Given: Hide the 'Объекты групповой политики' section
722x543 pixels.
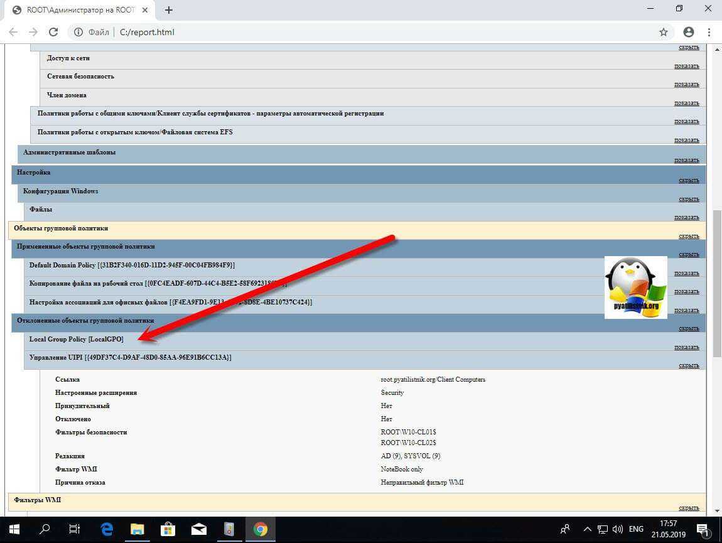Looking at the screenshot, I should (688, 236).
